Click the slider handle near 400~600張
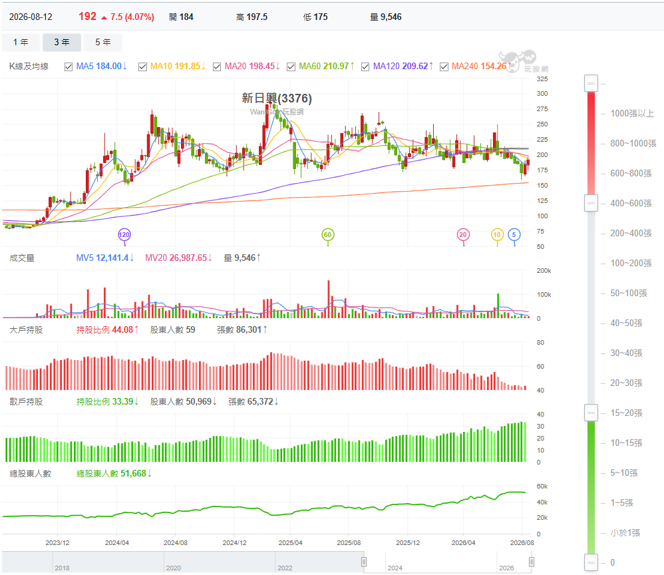The image size is (664, 575). point(591,203)
